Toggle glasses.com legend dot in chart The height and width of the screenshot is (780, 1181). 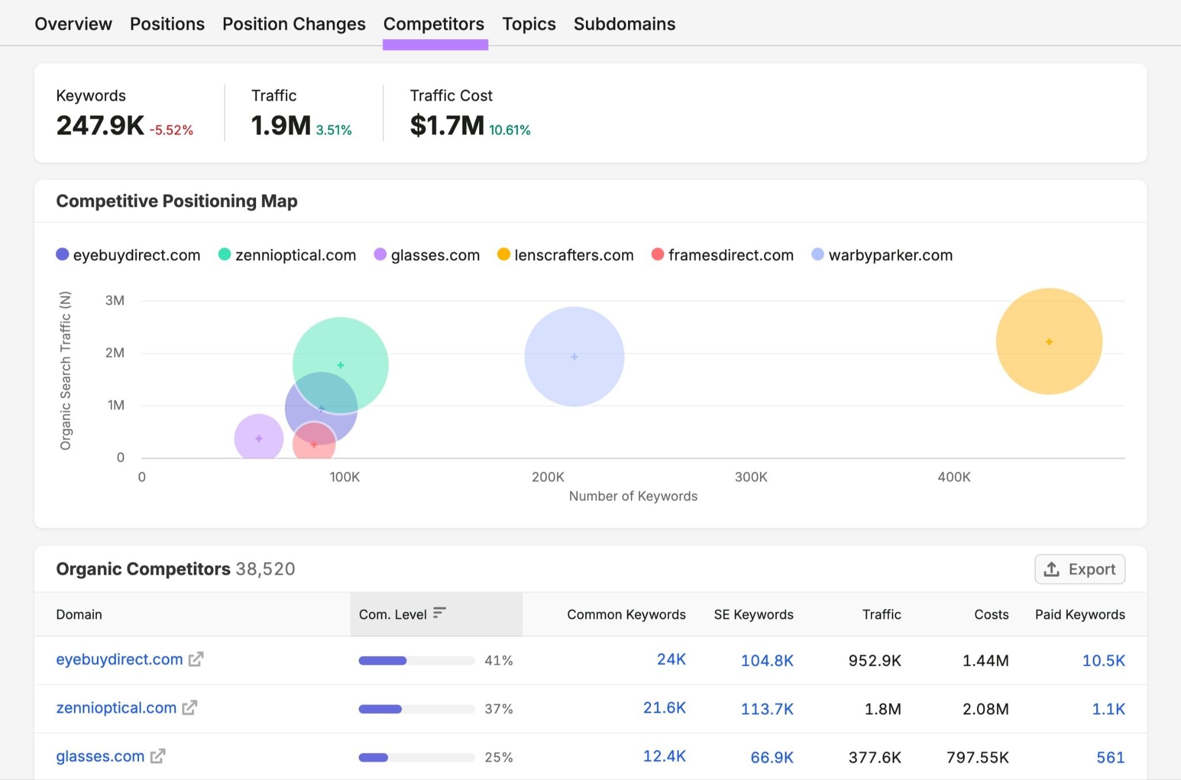380,254
